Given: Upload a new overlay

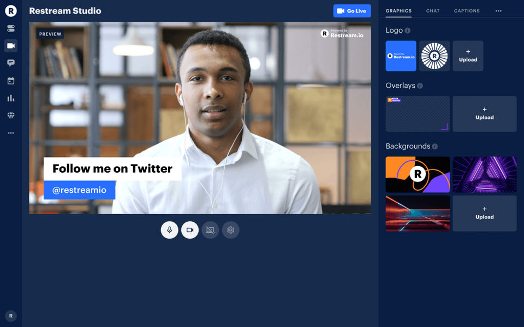Looking at the screenshot, I should click(x=485, y=114).
